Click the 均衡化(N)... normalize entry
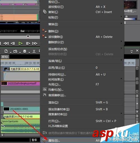140x143 pixels. pyautogui.click(x=82, y=90)
